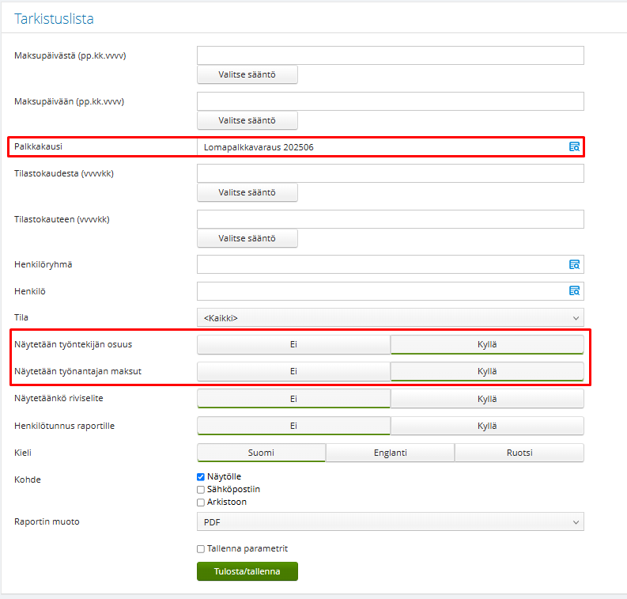Image resolution: width=627 pixels, height=599 pixels.
Task: Click into the Tilastokaudesta input field
Action: 391,173
